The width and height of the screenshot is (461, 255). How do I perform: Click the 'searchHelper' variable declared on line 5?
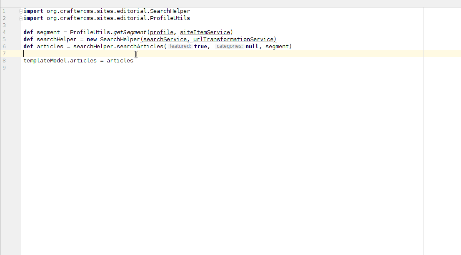(x=56, y=40)
